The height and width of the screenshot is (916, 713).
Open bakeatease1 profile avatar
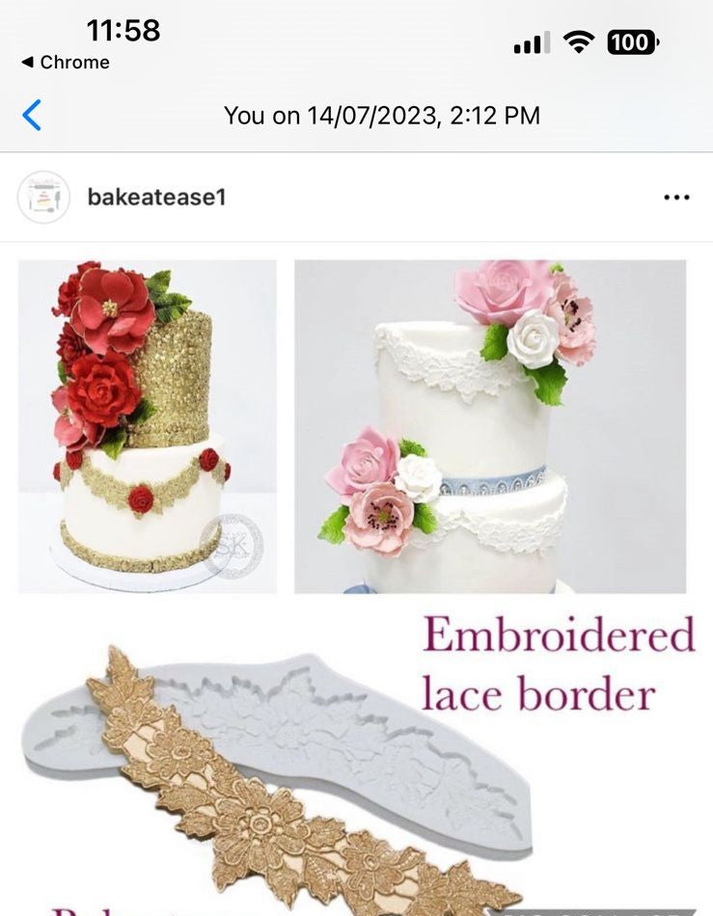43,197
